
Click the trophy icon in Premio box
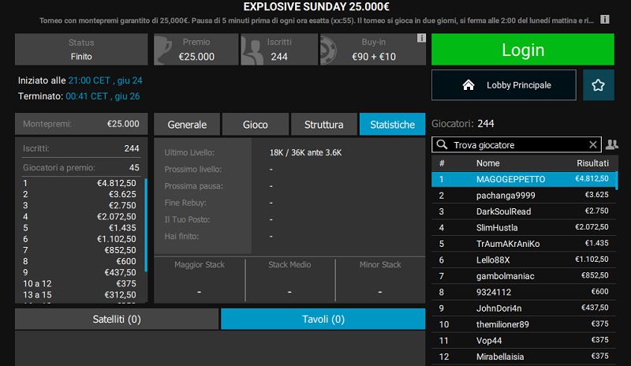(x=164, y=50)
